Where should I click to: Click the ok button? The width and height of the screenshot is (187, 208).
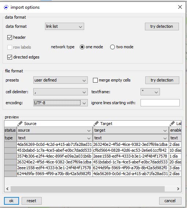pos(11,201)
